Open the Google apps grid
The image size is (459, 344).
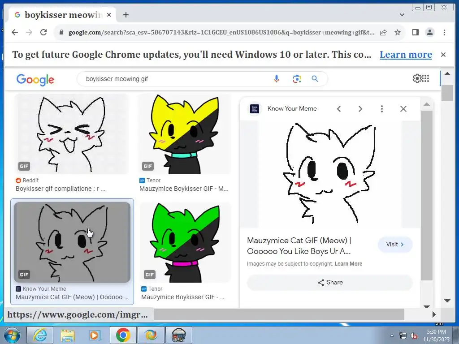coord(426,78)
